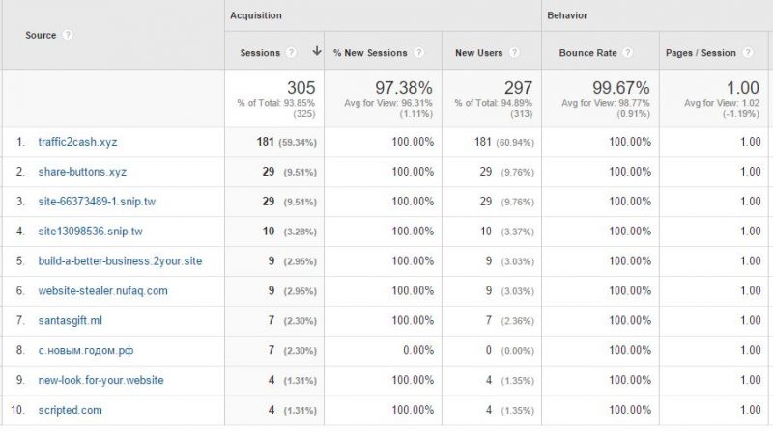The height and width of the screenshot is (436, 773).
Task: Open build-a-better-business.2your.site source
Action: point(120,261)
